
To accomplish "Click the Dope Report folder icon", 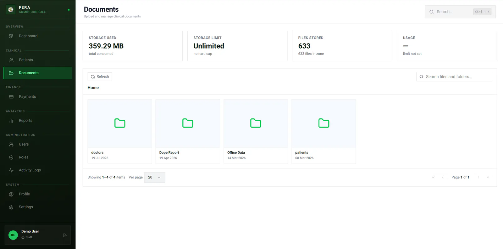I will (x=188, y=123).
